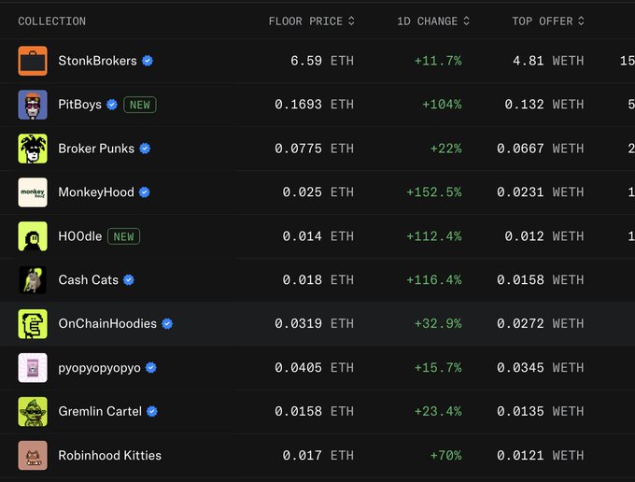This screenshot has height=482, width=635.
Task: Select the 6.59 ETH floor price
Action: [x=322, y=61]
